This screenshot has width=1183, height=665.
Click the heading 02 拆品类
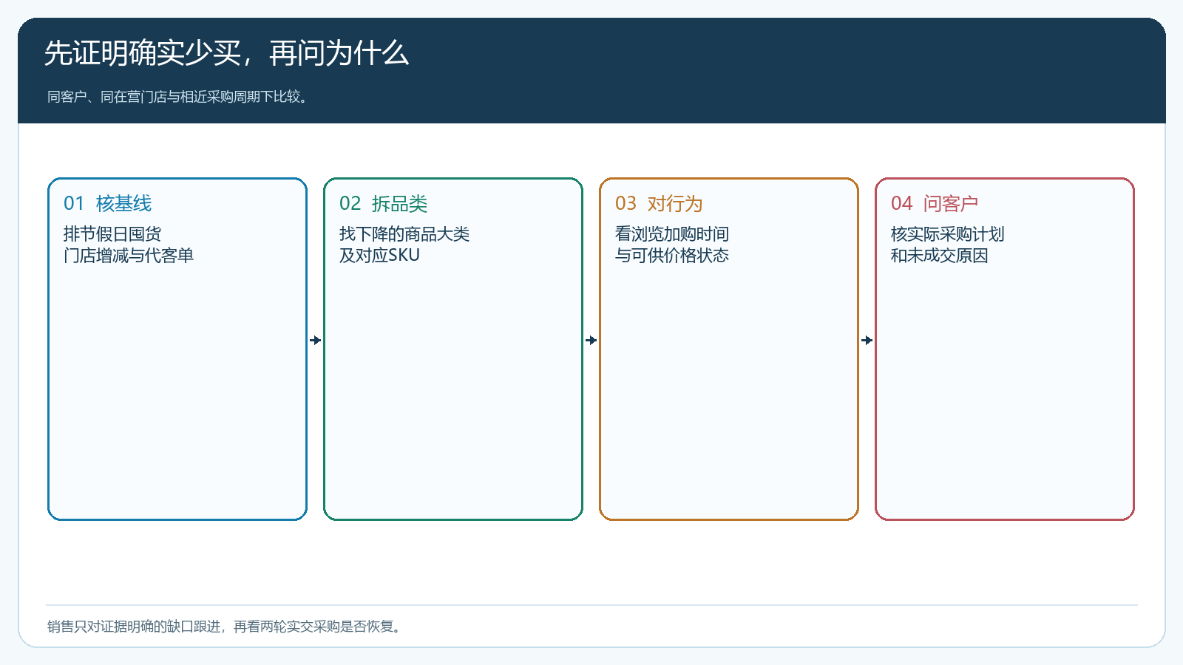click(383, 203)
